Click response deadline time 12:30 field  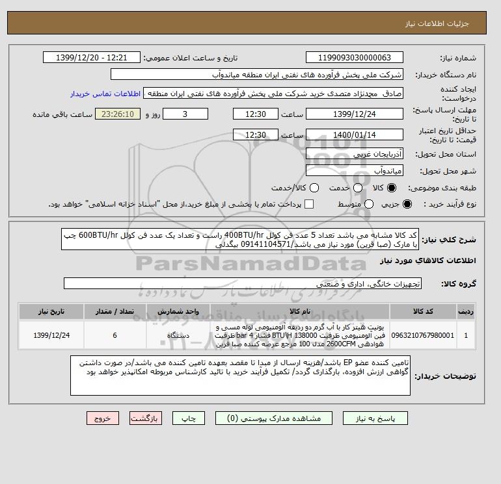point(256,114)
